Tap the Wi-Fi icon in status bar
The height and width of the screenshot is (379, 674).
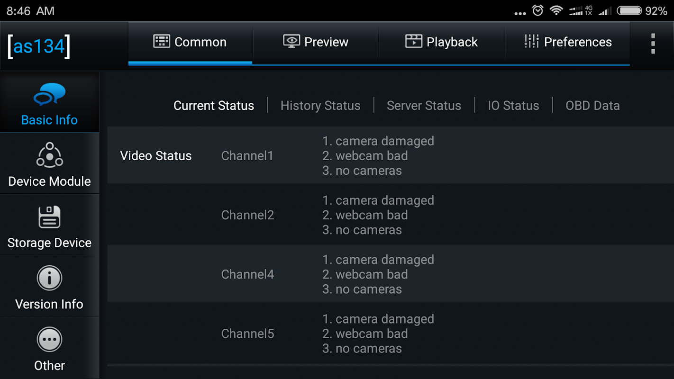(556, 10)
